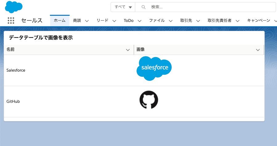The image size is (277, 146).
Task: Open the App Launcher dots grid
Action: (11, 21)
